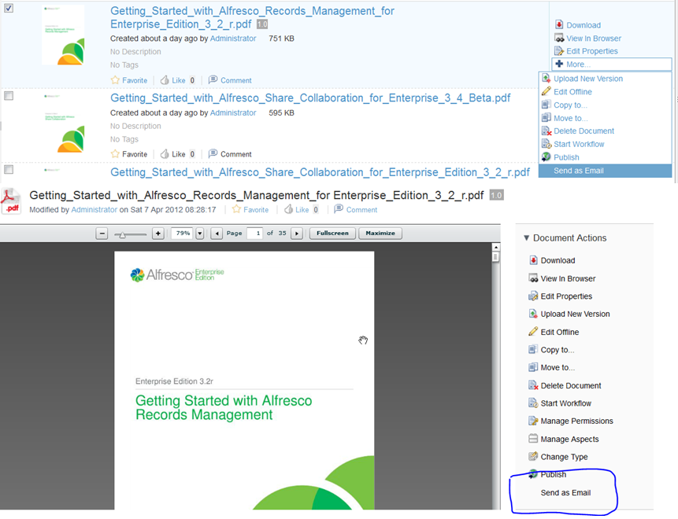Click Manage Aspects icon under Document Actions
The width and height of the screenshot is (678, 519).
[533, 439]
